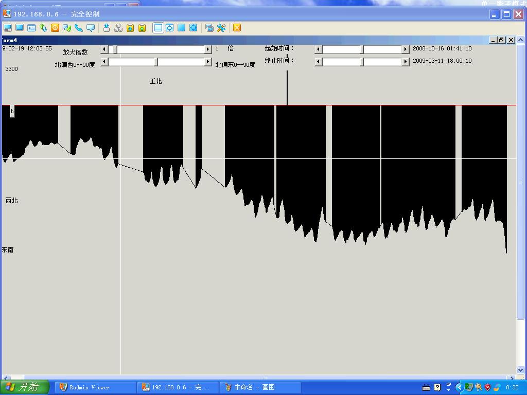Click the small 'b' button on the chart
The image size is (527, 395).
point(12,111)
